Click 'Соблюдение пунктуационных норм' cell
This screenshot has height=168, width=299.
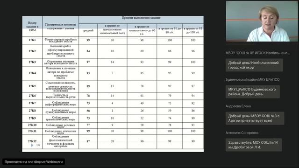coord(60,111)
